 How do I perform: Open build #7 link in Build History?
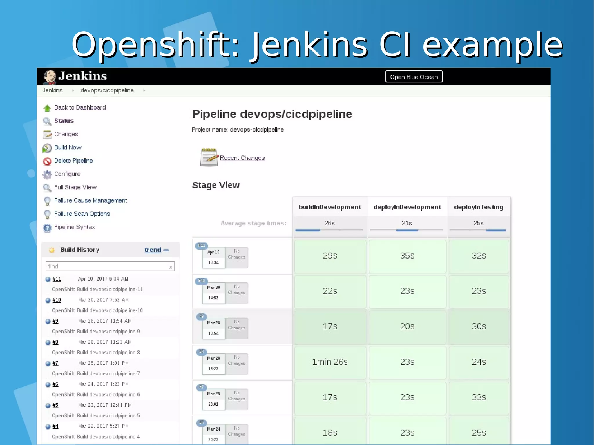point(55,363)
